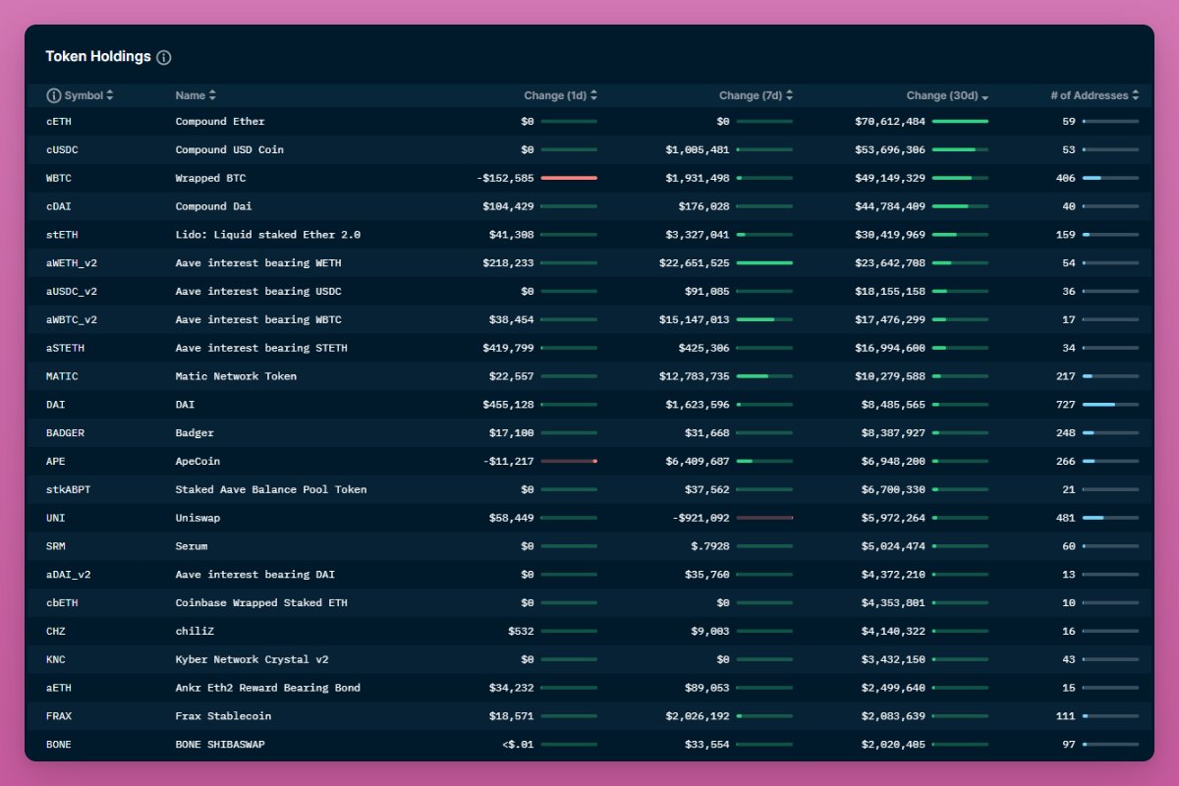Image resolution: width=1179 pixels, height=786 pixels.
Task: Click the UNI symbol
Action: coord(56,518)
